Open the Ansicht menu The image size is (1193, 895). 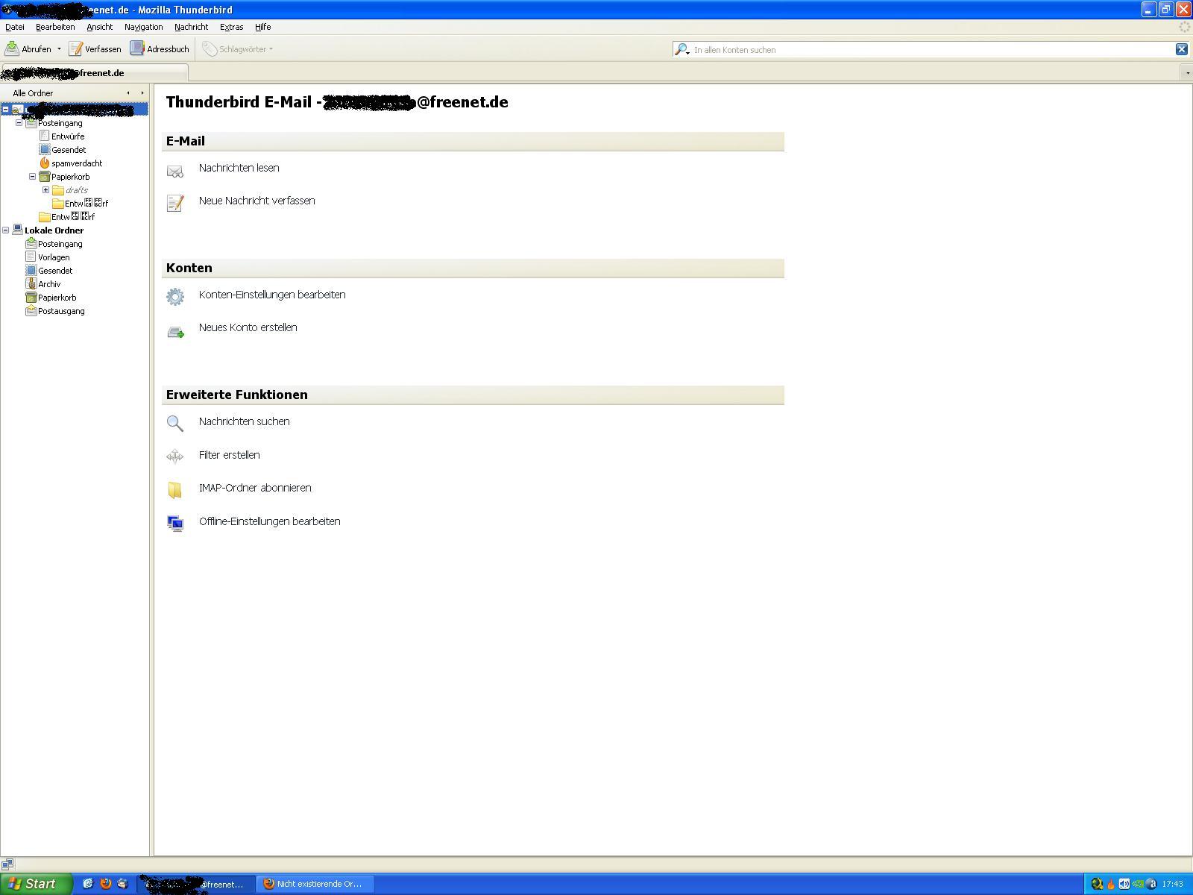(99, 27)
